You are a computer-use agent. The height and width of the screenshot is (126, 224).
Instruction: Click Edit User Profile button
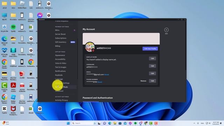150,49
